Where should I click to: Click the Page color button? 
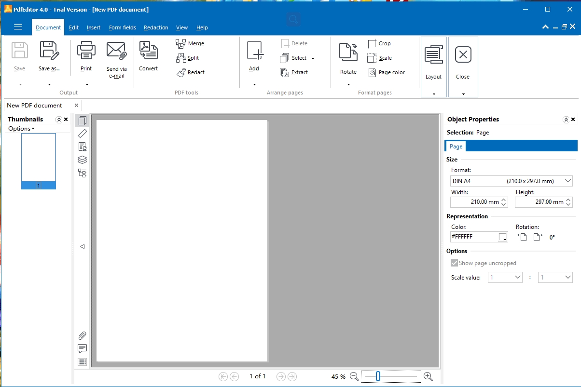(x=387, y=73)
